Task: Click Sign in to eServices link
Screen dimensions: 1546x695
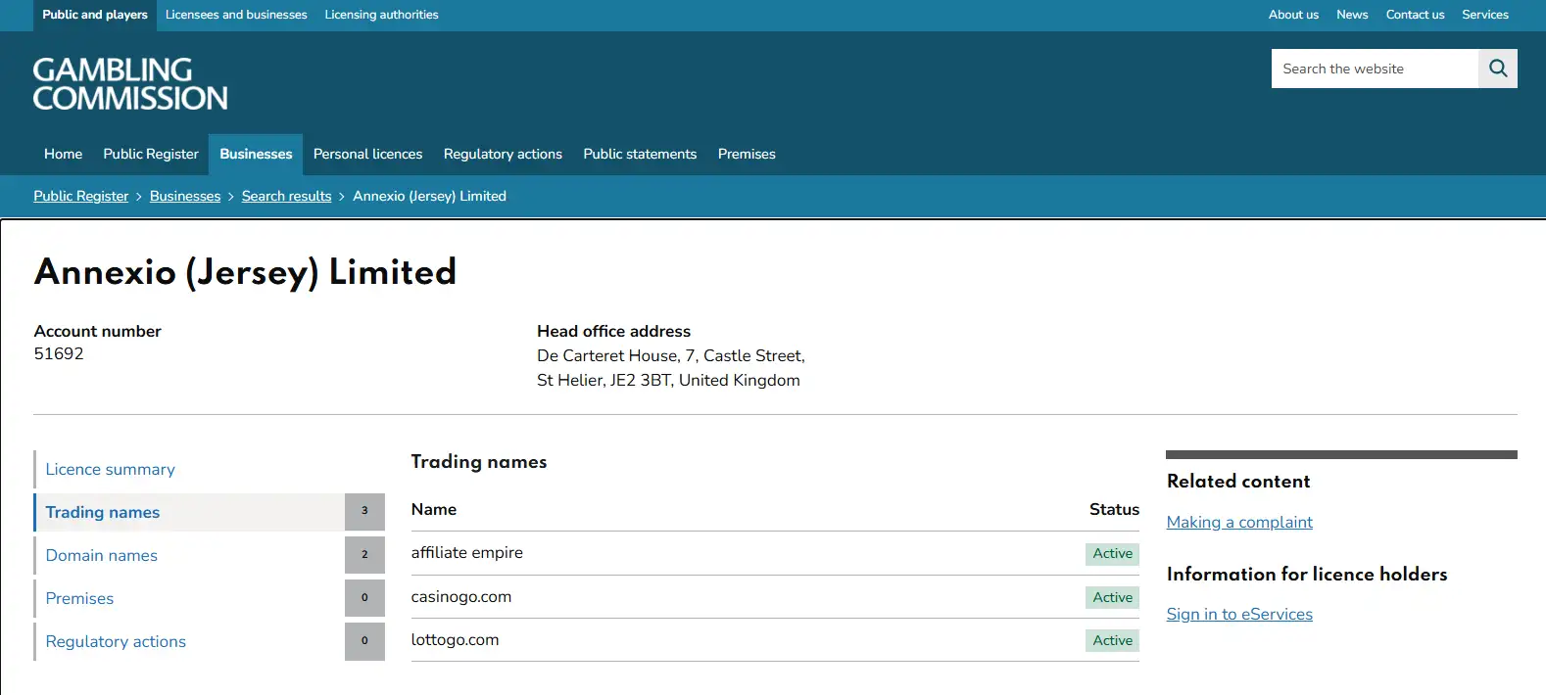Action: 1239,615
